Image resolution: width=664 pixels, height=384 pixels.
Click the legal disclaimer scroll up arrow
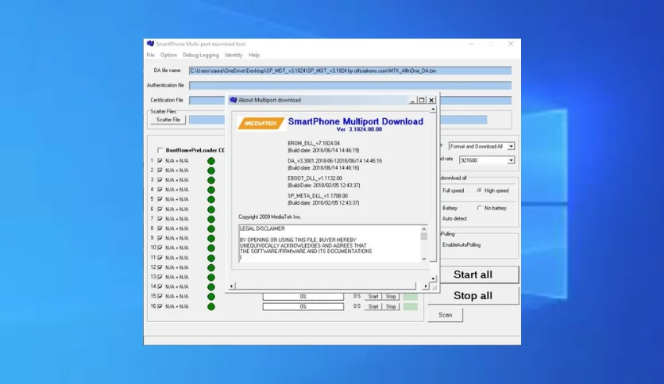pos(424,228)
